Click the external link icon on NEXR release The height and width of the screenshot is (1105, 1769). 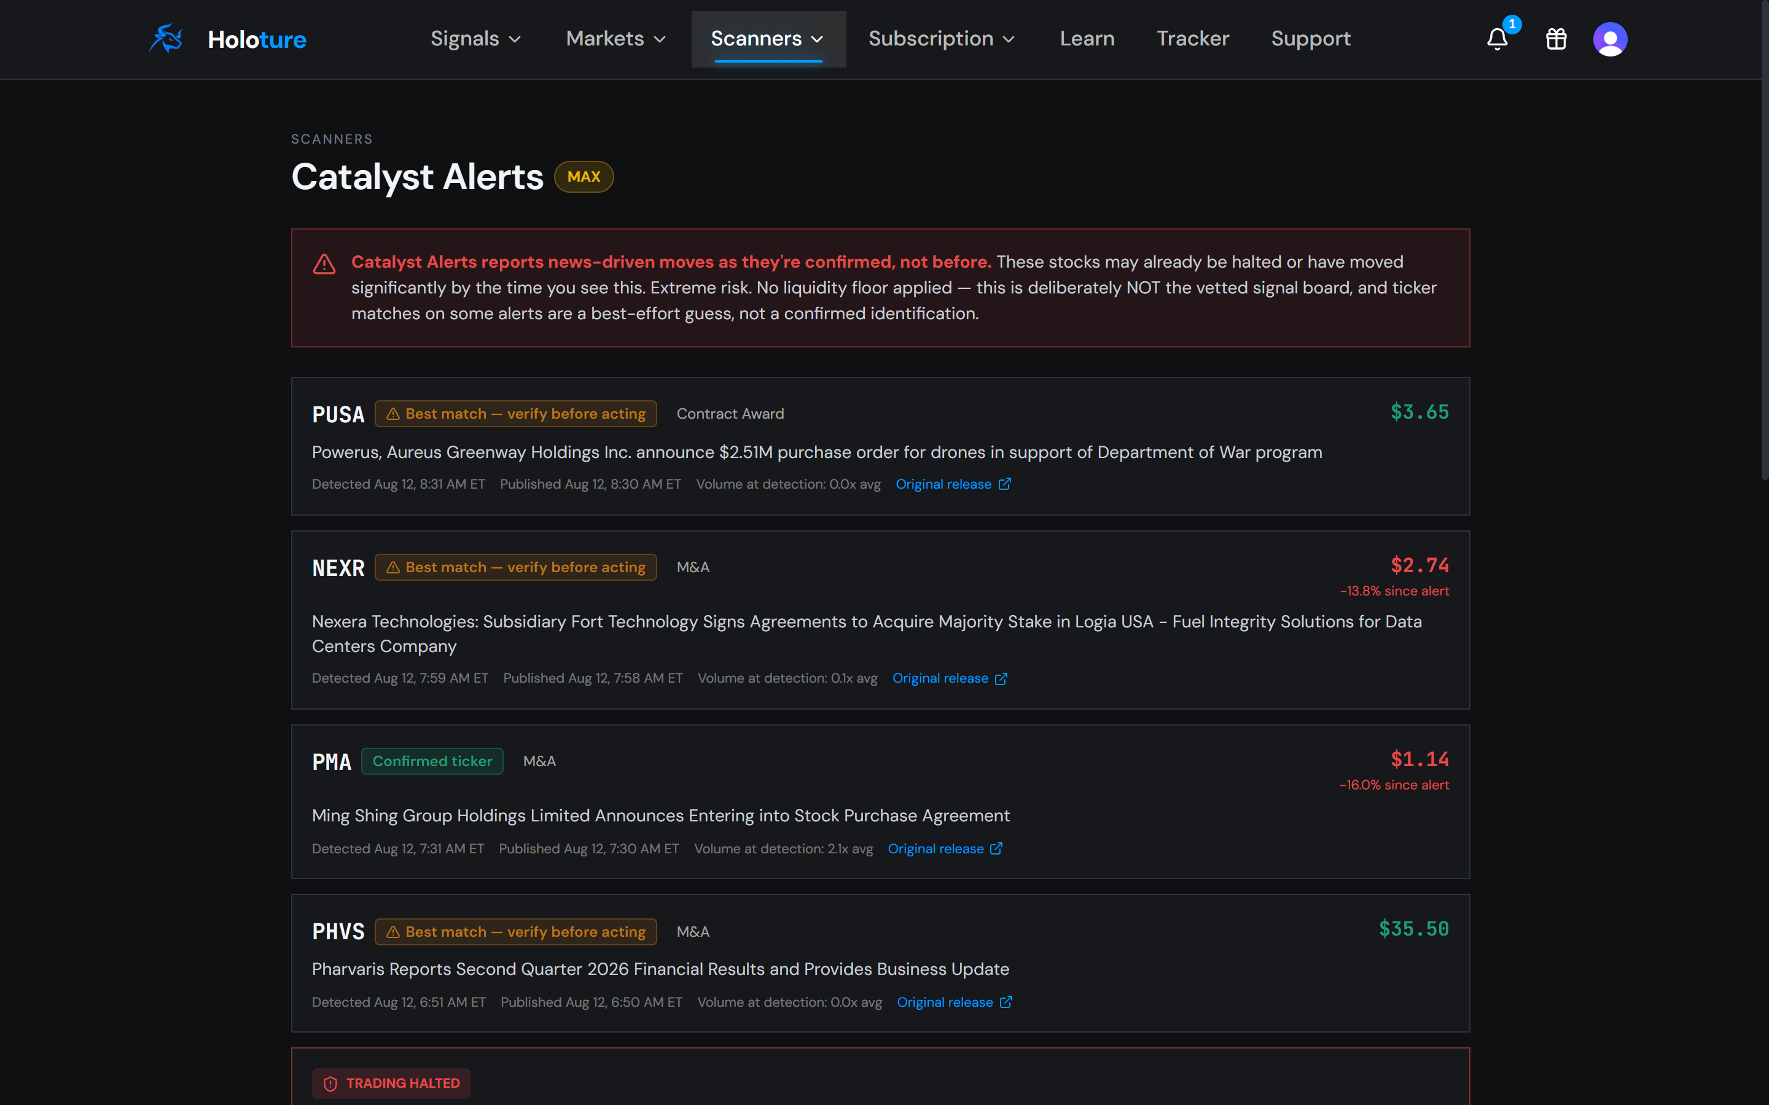(x=1001, y=678)
